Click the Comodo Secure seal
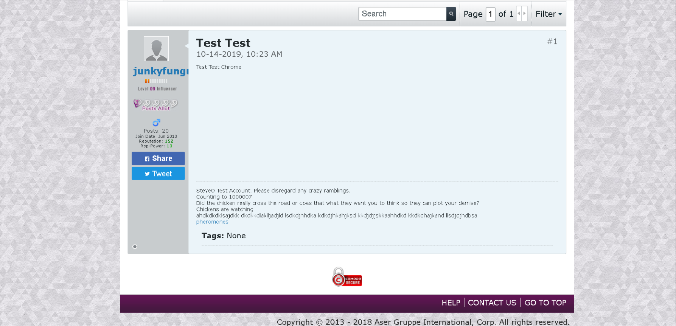Viewport: 676px width, 326px height. [347, 277]
